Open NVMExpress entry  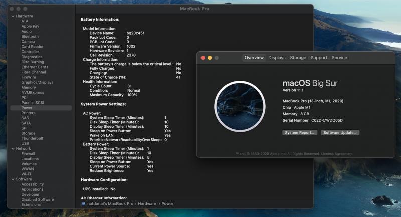[x=33, y=93]
